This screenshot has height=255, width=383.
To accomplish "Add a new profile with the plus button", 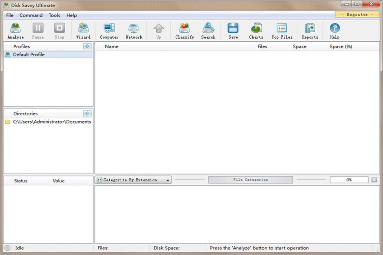I will pos(87,46).
